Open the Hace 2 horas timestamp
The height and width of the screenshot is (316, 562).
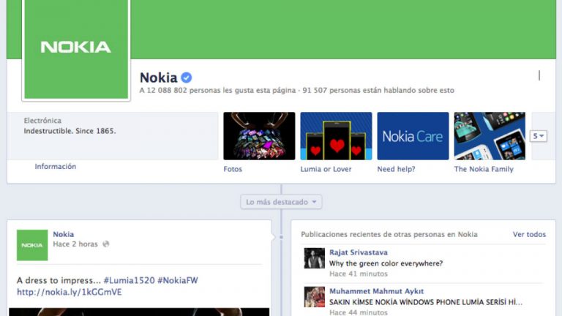point(75,244)
